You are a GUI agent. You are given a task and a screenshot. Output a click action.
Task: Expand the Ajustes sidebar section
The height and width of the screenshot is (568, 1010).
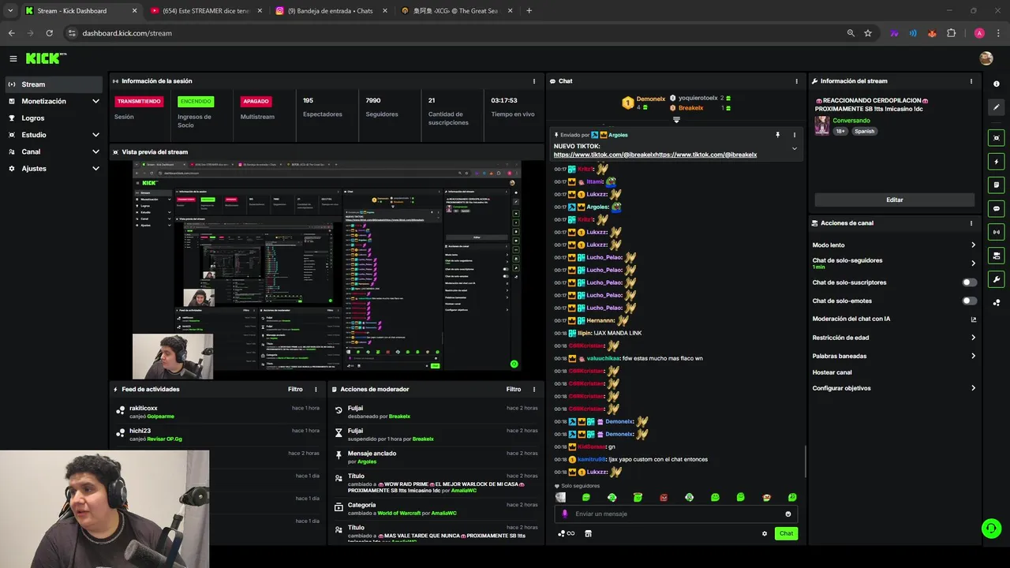(x=95, y=168)
